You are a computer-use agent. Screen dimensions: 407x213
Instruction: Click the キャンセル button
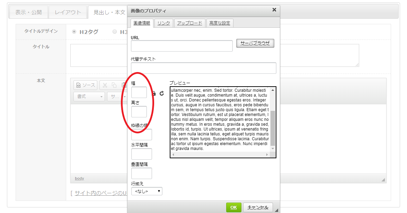[x=258, y=207]
